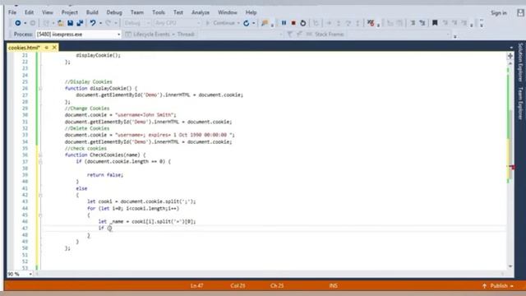Go to the next bookmark
Viewport: 526px width, 296px height.
click(454, 23)
